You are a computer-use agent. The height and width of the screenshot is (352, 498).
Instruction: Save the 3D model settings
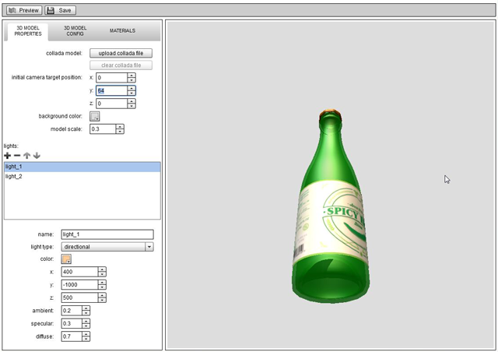(x=60, y=10)
